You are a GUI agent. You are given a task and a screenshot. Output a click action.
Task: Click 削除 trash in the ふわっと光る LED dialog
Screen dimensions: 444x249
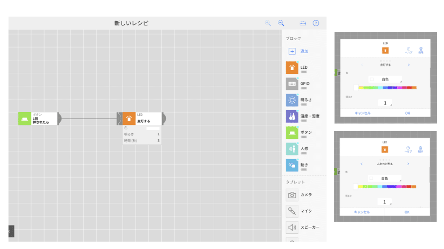420,149
